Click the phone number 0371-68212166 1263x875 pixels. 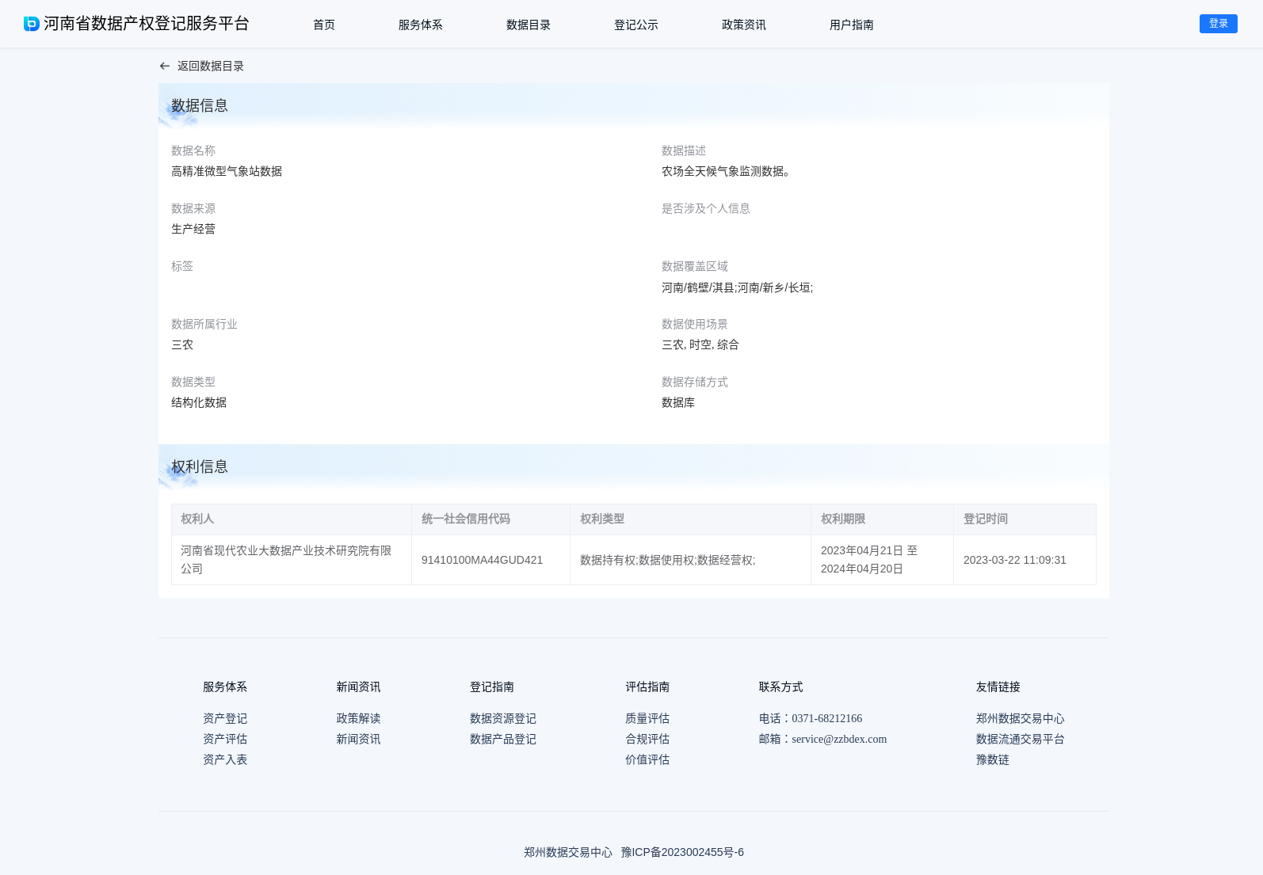[x=826, y=718]
